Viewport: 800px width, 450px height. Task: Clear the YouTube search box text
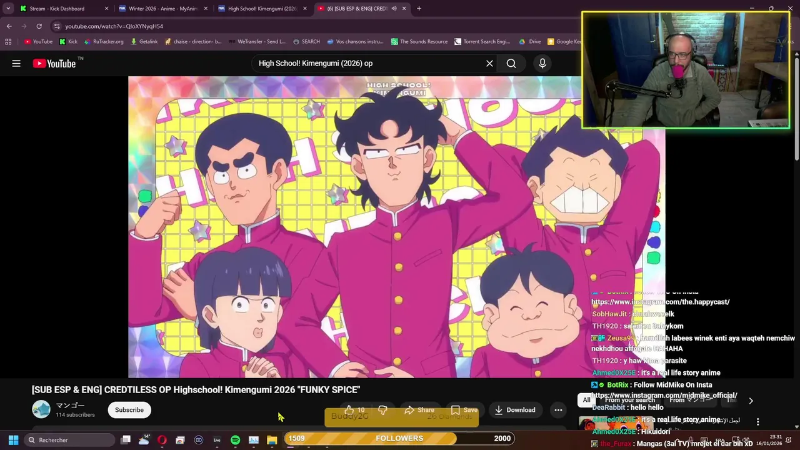tap(489, 63)
